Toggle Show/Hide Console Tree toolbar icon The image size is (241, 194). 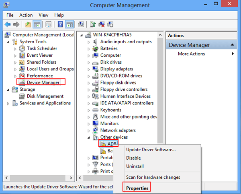point(37,24)
